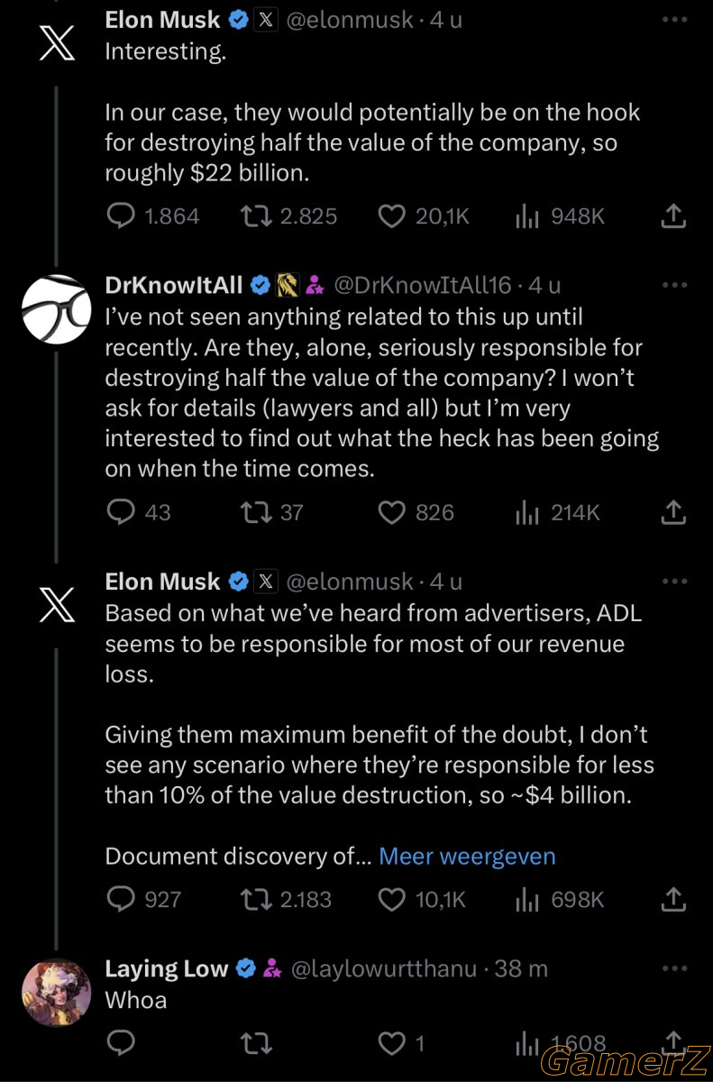The width and height of the screenshot is (713, 1082).
Task: Retweet DrKnowItAll's tweet with 37 reposts
Action: 271,513
